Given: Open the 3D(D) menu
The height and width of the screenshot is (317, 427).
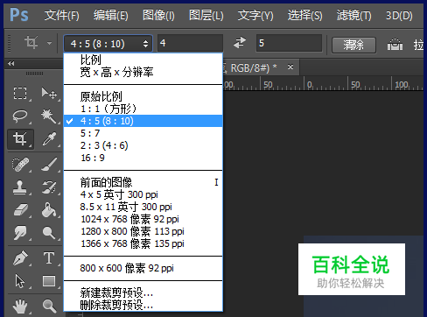Looking at the screenshot, I should pyautogui.click(x=399, y=15).
